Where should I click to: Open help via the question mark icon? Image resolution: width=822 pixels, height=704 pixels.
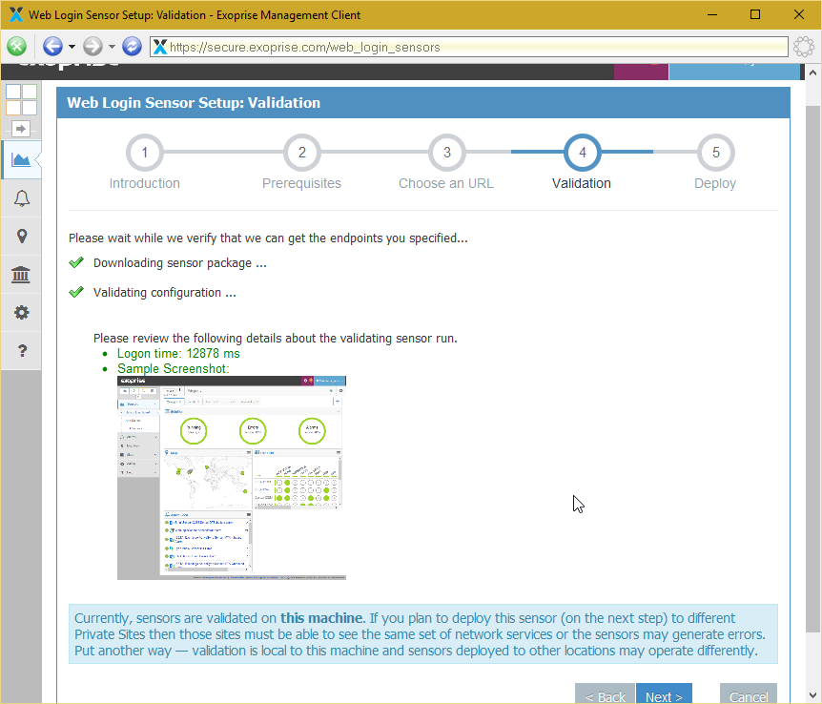tap(22, 350)
